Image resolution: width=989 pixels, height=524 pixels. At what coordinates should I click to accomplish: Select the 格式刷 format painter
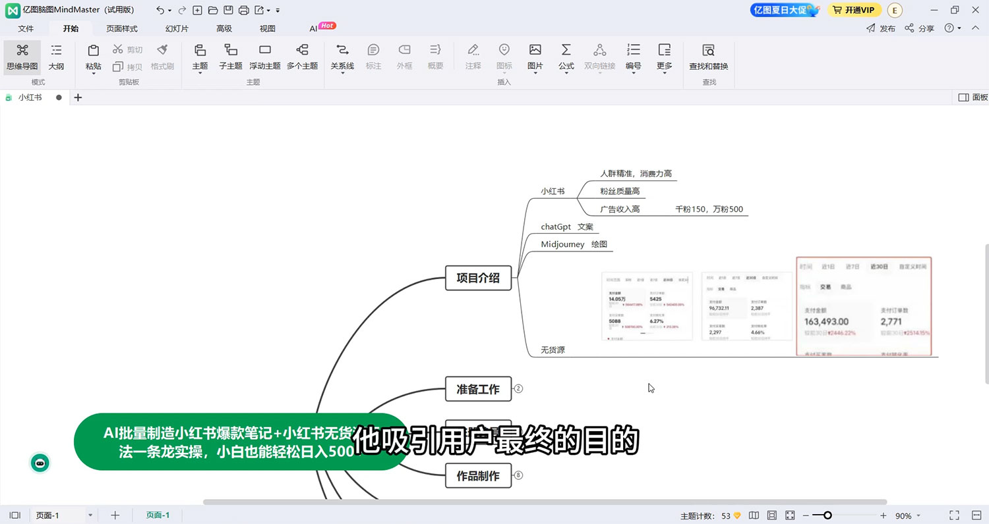tap(162, 56)
